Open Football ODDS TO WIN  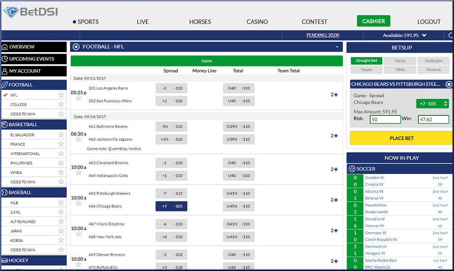[23, 114]
